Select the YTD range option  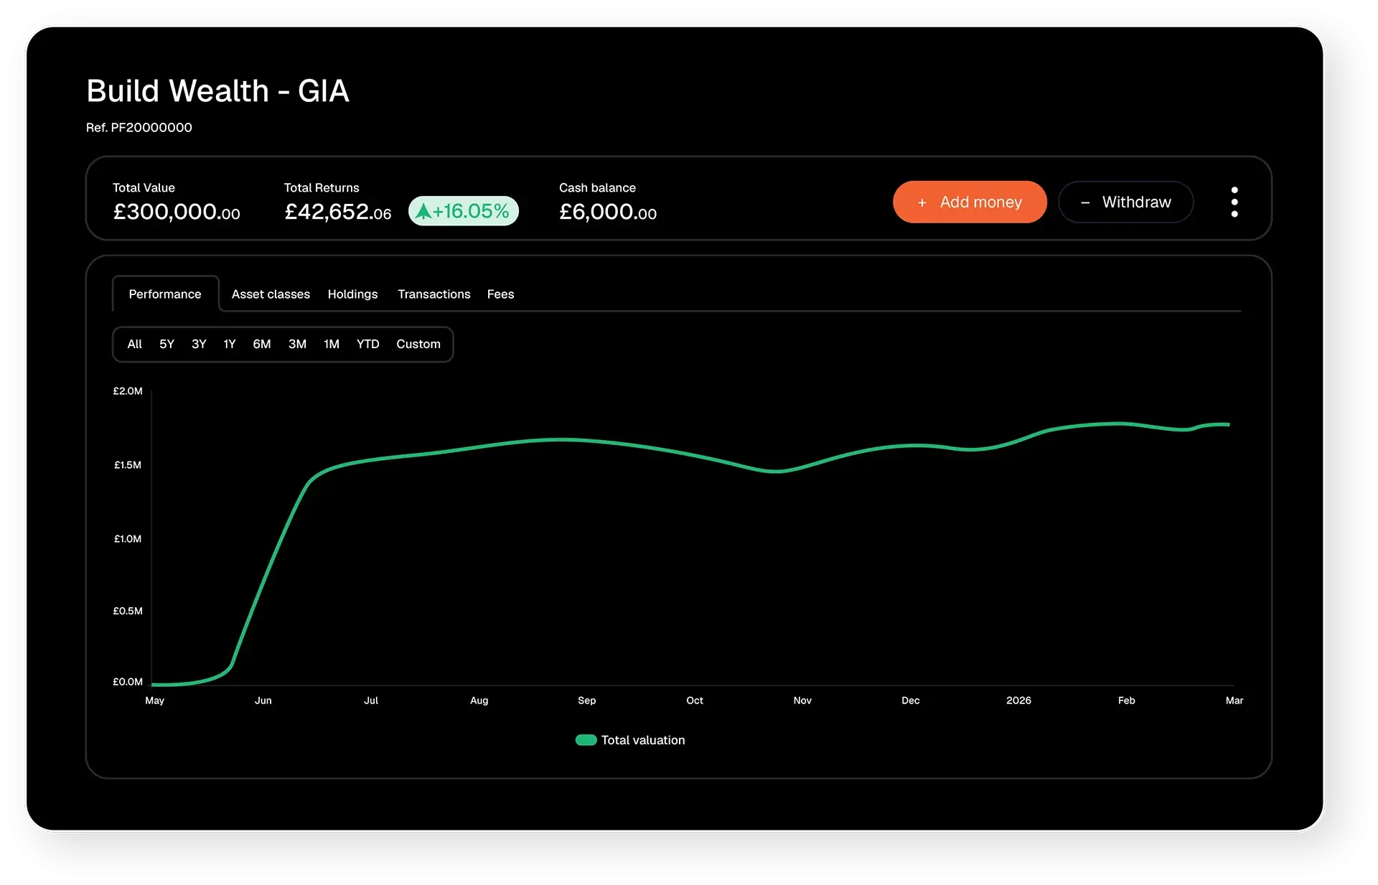[367, 344]
